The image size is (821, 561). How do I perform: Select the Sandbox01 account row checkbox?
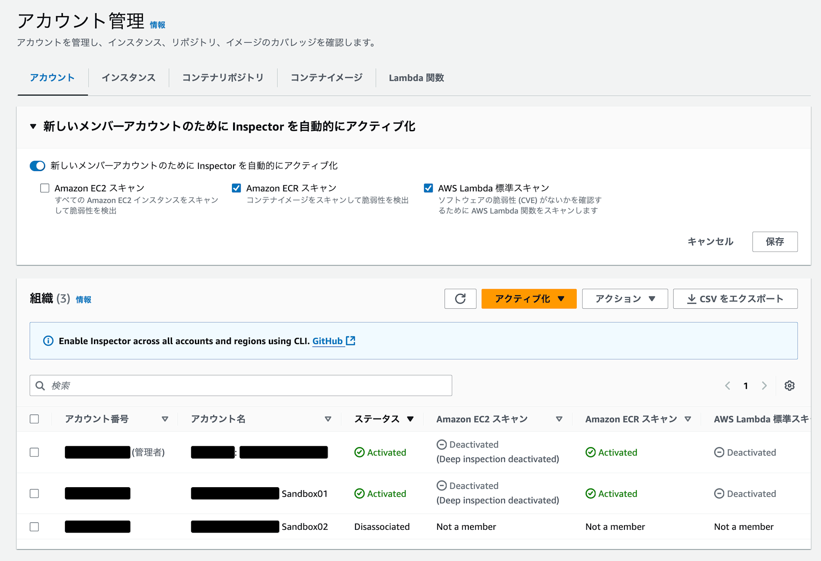pyautogui.click(x=34, y=493)
